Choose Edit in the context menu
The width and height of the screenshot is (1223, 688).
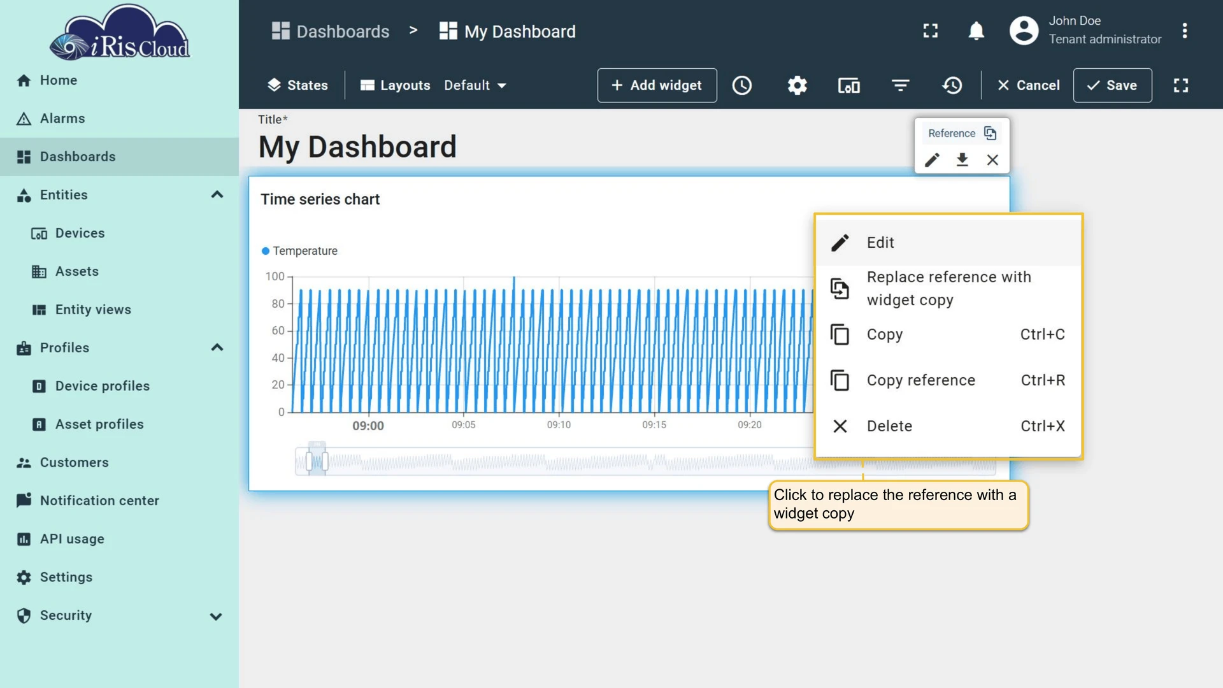click(x=948, y=243)
